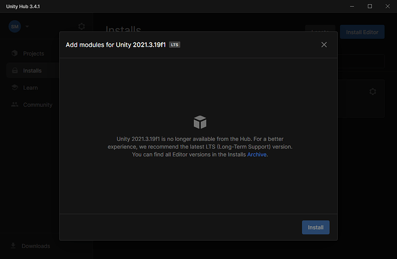Close the Add modules dialog
This screenshot has width=397, height=259.
324,45
